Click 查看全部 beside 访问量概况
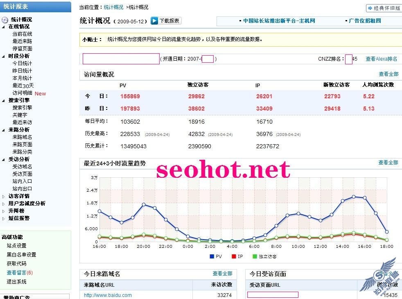This screenshot has width=402, height=299. pos(388,74)
